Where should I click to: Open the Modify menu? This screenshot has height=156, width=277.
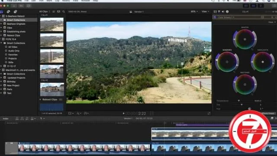(66, 1)
